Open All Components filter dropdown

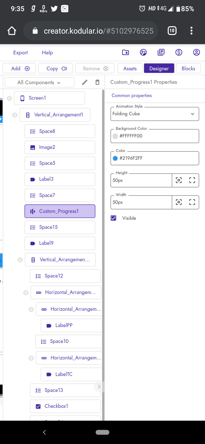pos(40,83)
